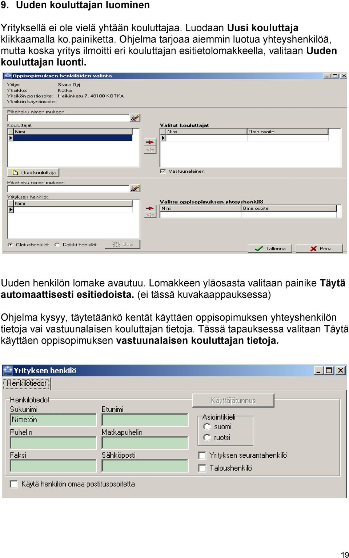
Task: Open the Henkilötiedot tab
Action: point(27,384)
